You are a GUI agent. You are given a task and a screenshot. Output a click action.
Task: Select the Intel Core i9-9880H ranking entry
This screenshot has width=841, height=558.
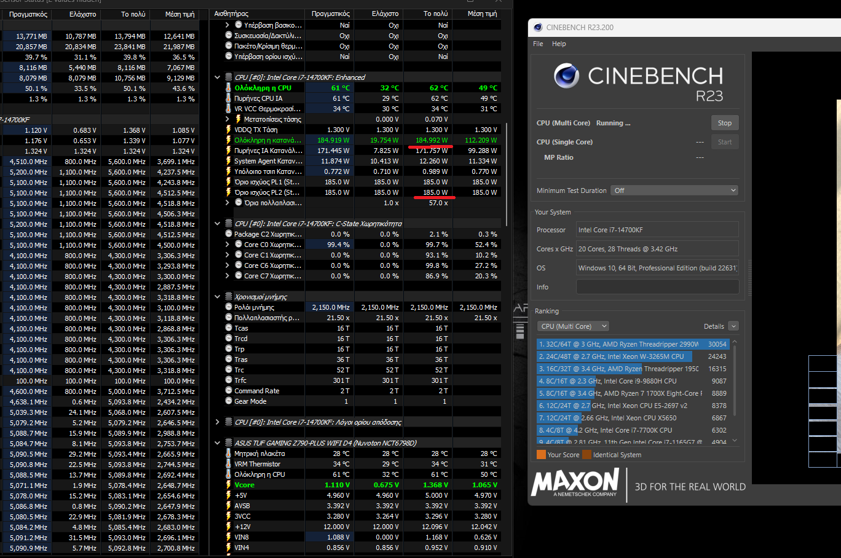634,381
